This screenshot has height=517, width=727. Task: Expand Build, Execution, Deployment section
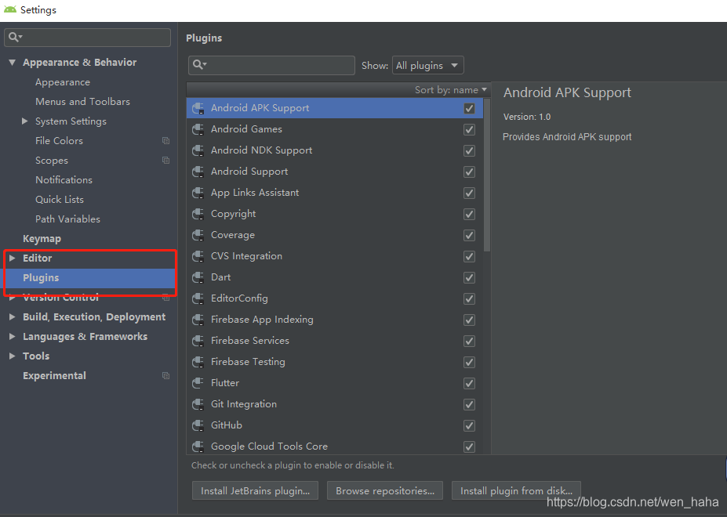tap(13, 317)
